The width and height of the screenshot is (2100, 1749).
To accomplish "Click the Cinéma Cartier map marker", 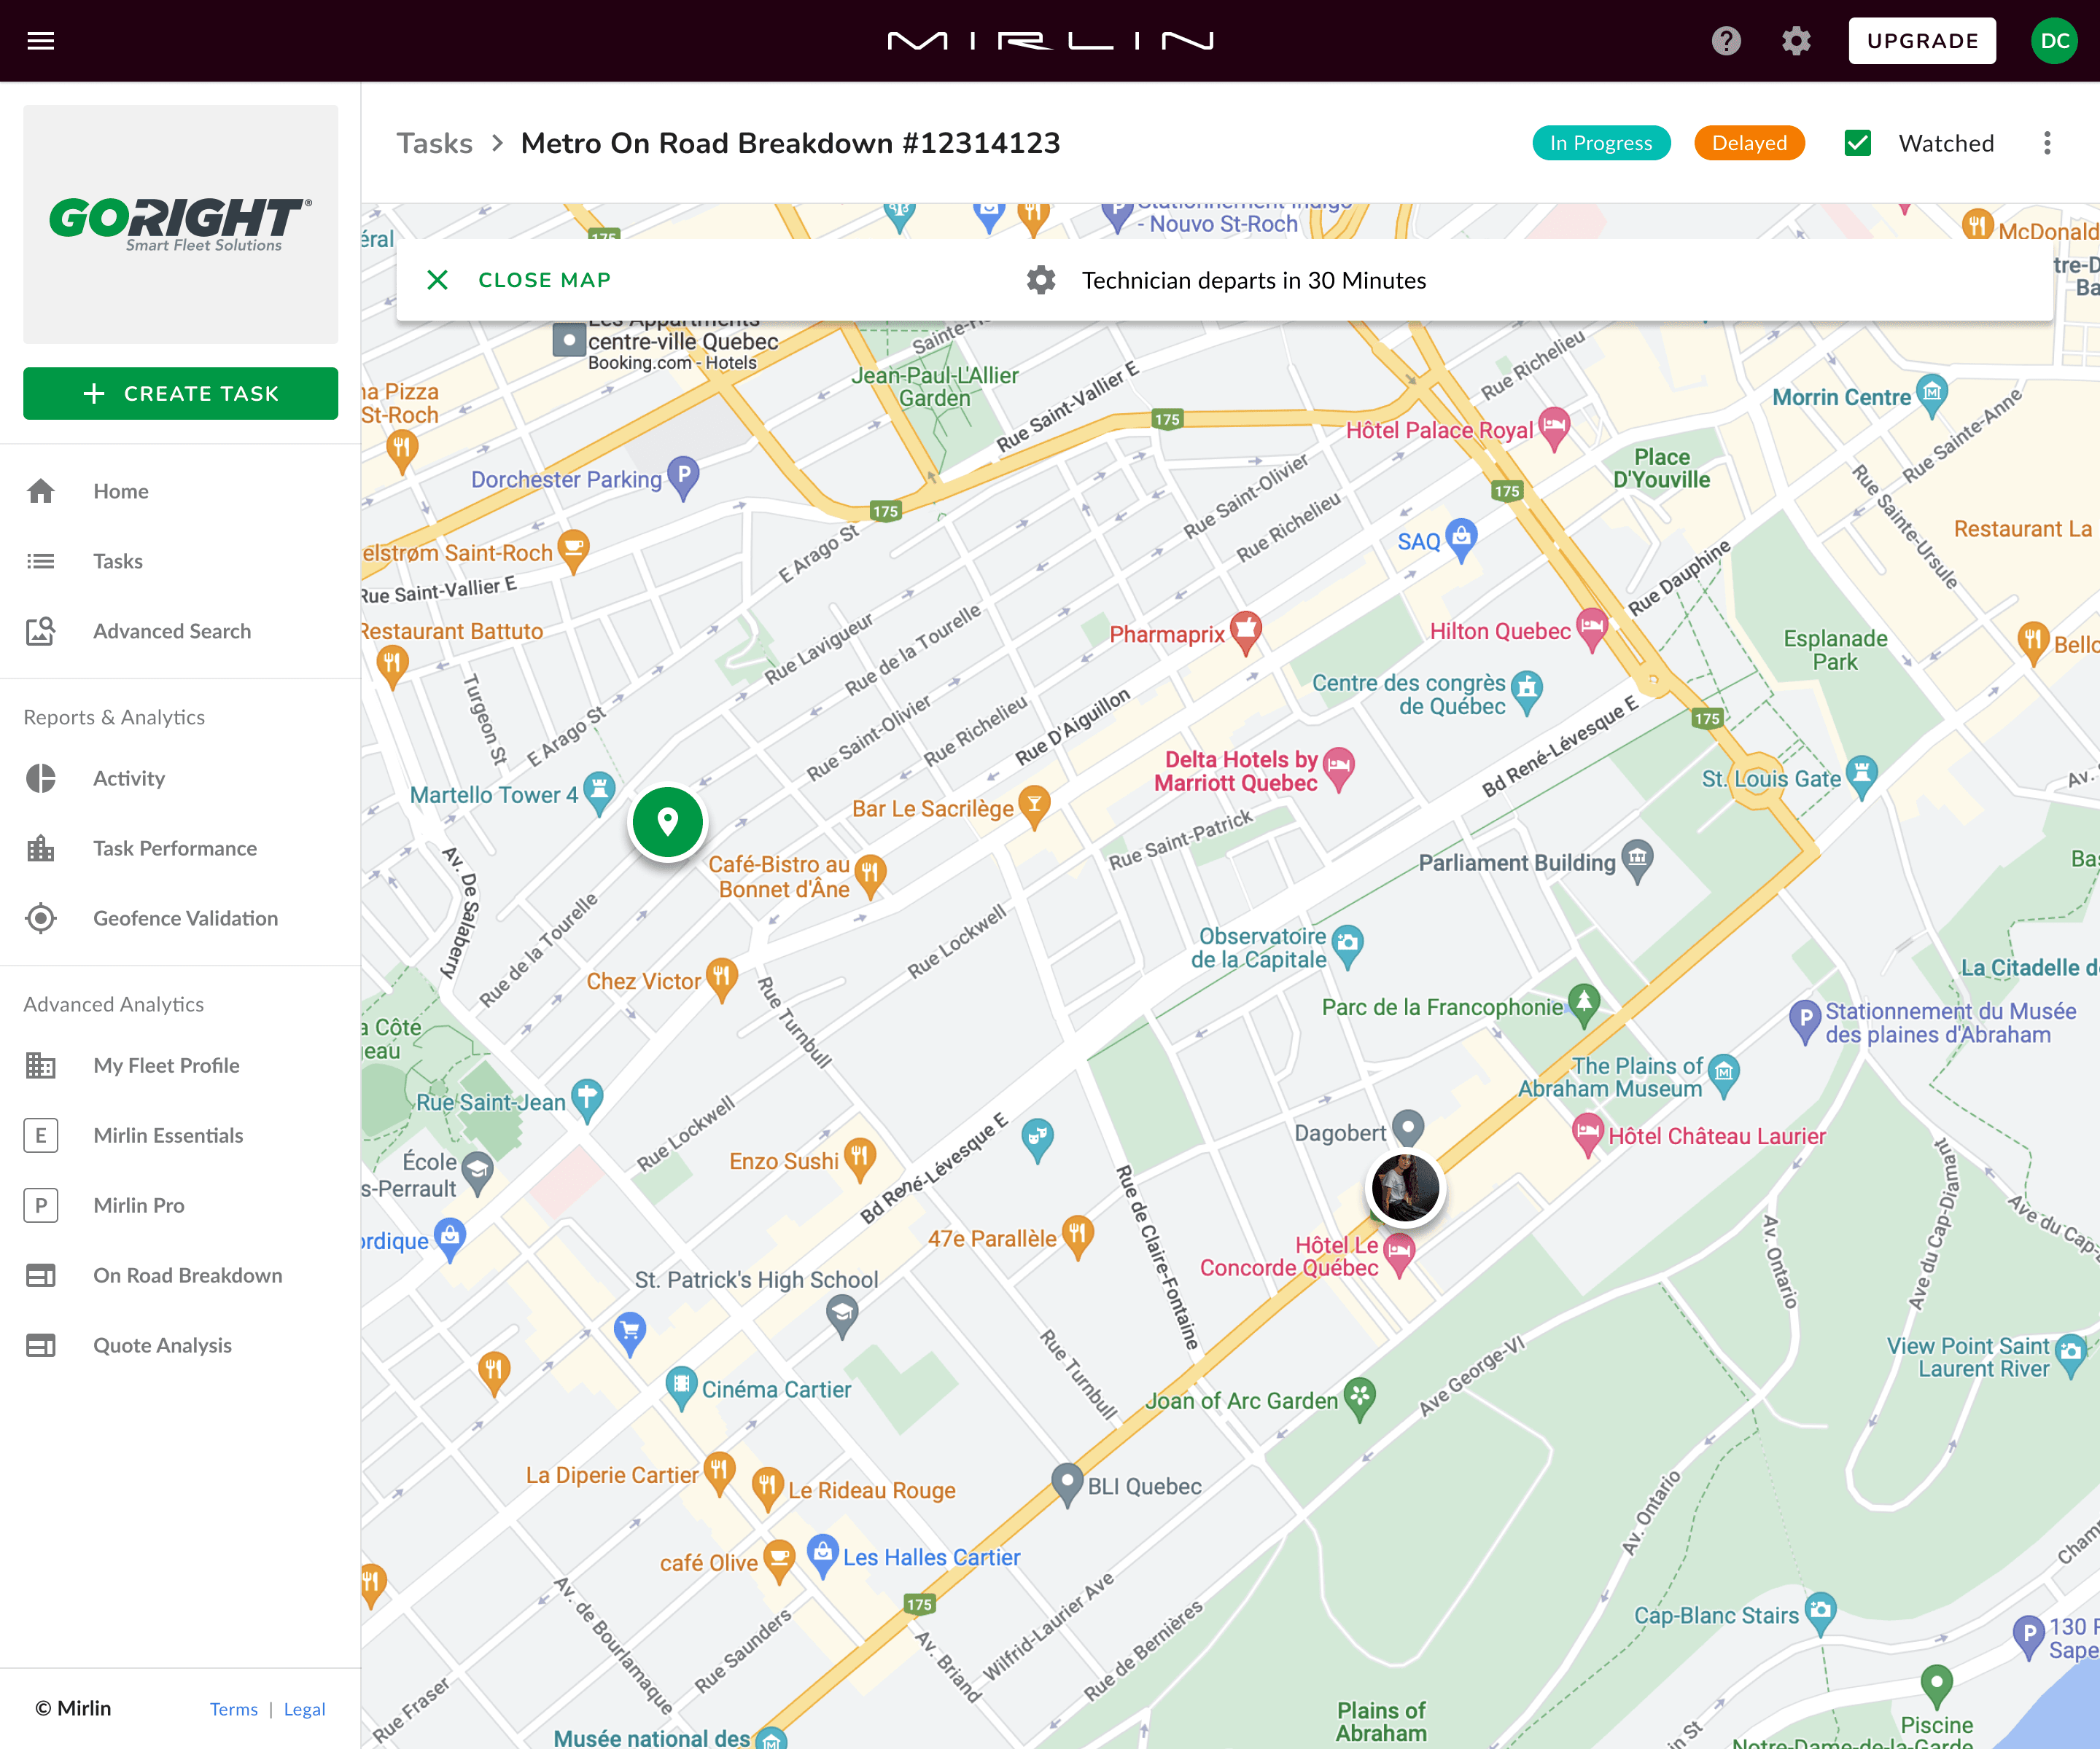I will coord(681,1388).
